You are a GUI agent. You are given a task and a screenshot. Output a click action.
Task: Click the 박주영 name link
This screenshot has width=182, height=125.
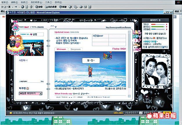[22, 88]
